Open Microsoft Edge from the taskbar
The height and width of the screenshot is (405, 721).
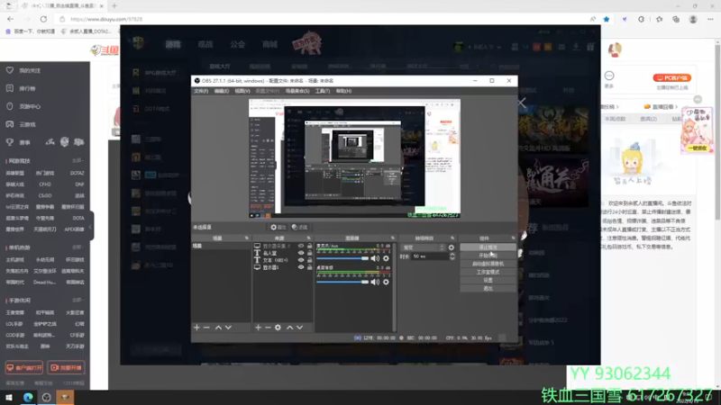tap(28, 397)
